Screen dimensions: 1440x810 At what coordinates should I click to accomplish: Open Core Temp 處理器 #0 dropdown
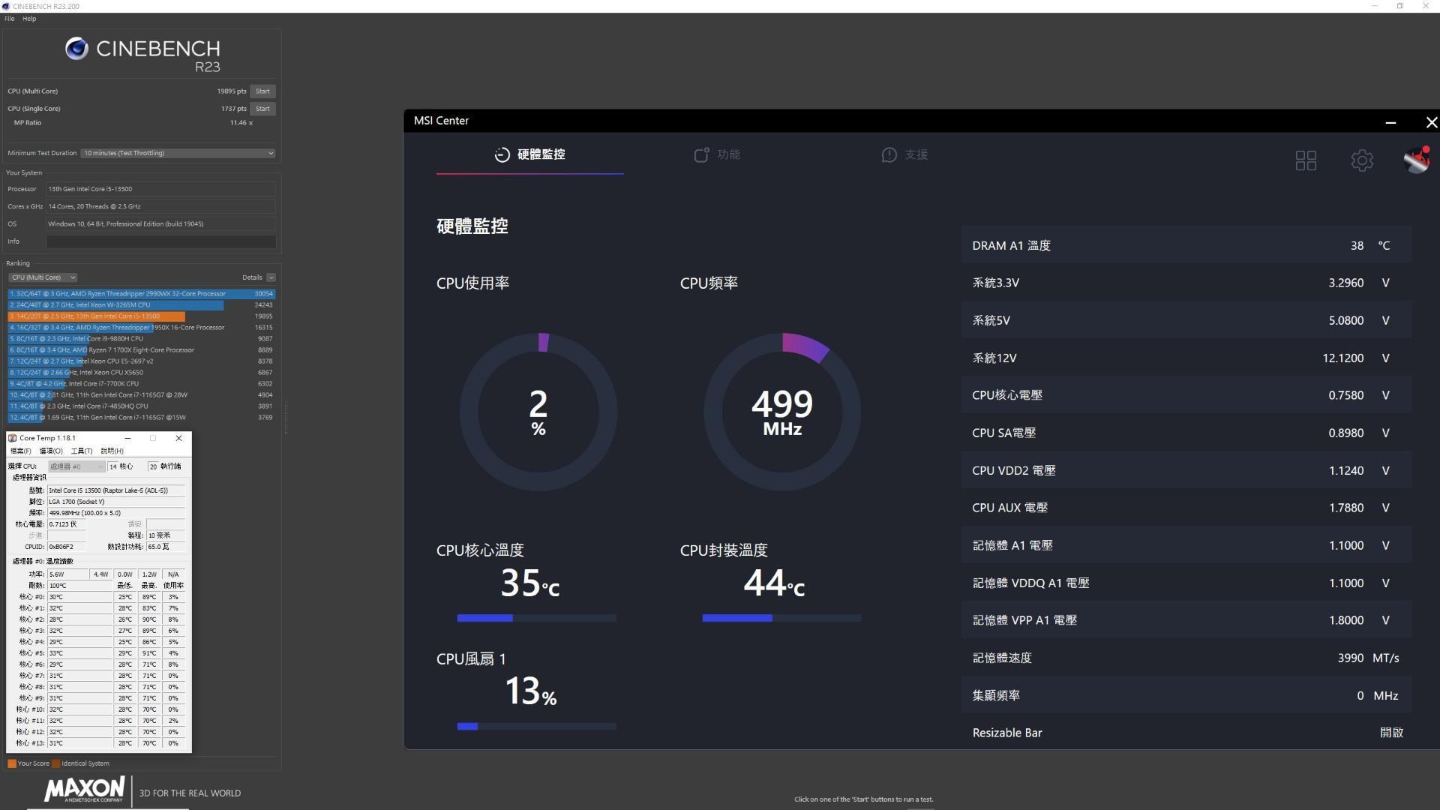pyautogui.click(x=76, y=466)
